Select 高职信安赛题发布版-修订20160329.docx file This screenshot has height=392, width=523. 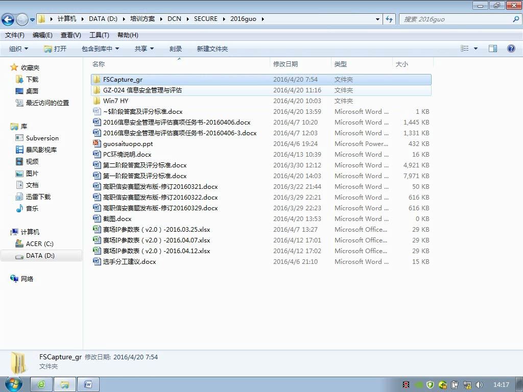pyautogui.click(x=160, y=208)
